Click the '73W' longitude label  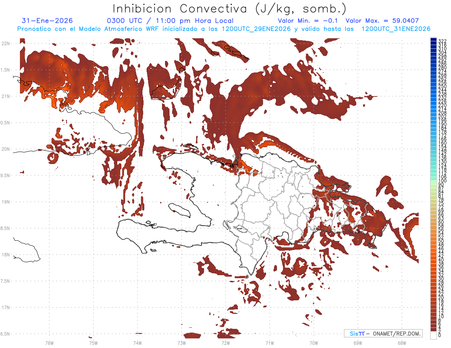pos(182,343)
